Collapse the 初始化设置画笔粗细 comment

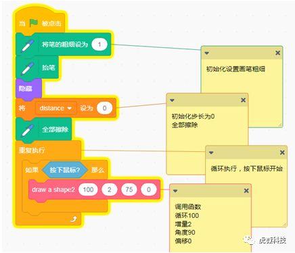tap(207, 53)
